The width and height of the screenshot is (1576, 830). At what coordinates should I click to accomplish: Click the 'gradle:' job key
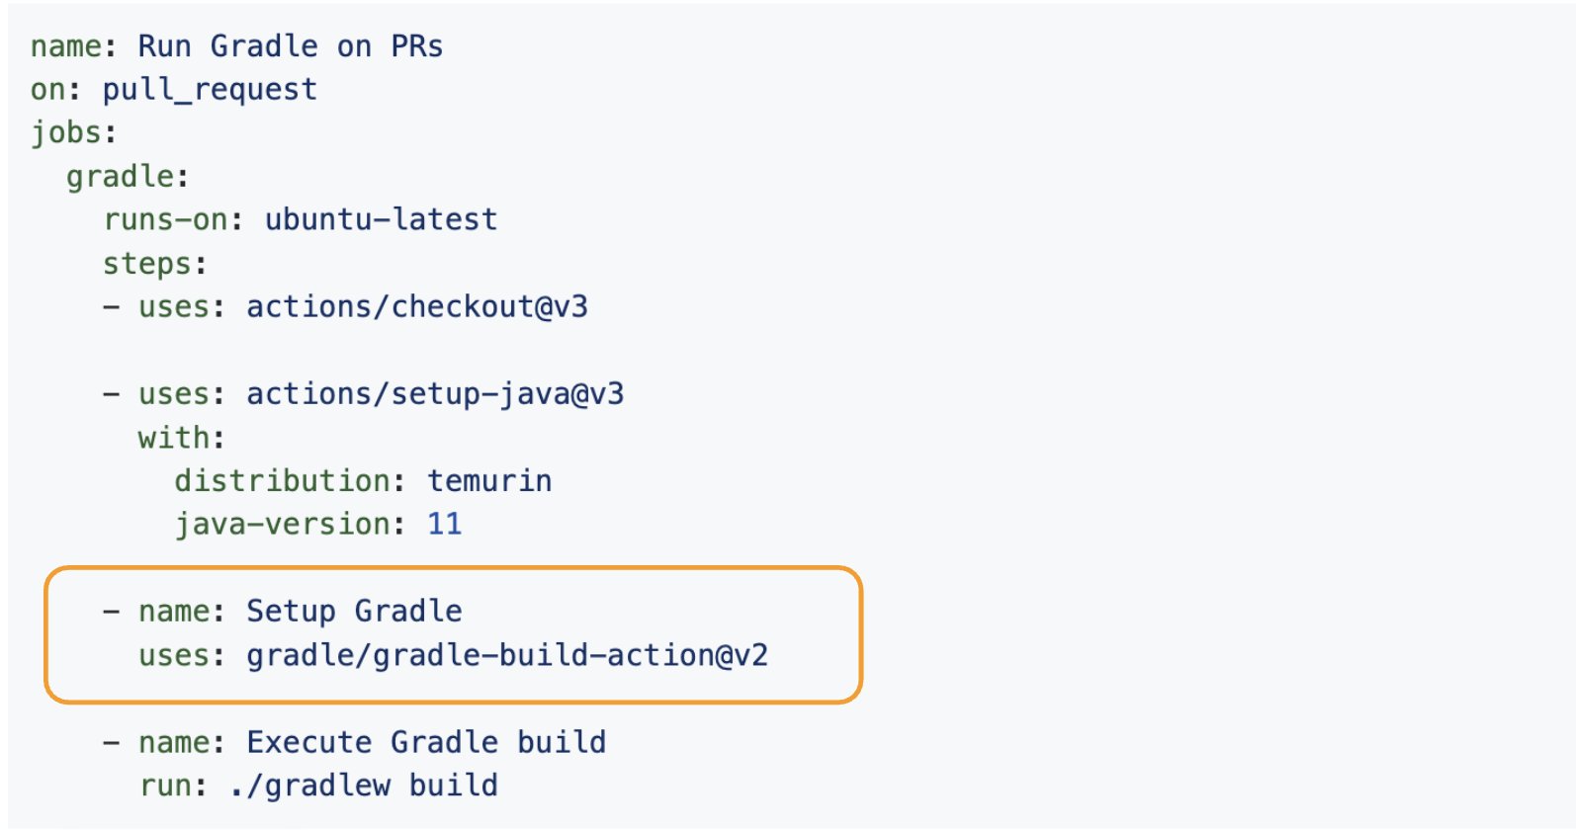[x=128, y=177]
